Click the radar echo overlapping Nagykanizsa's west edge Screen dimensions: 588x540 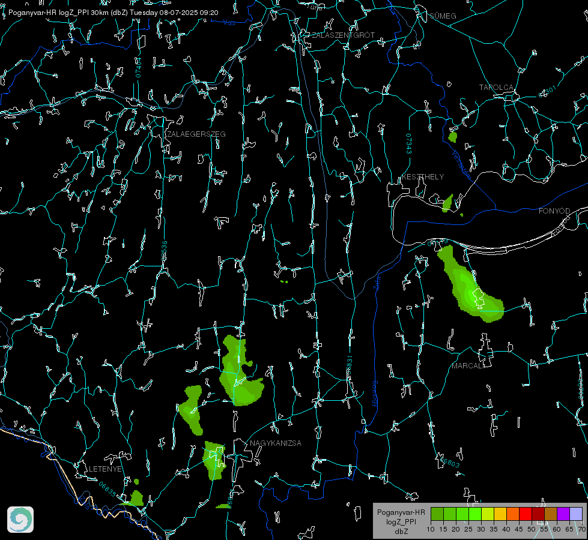coord(214,461)
